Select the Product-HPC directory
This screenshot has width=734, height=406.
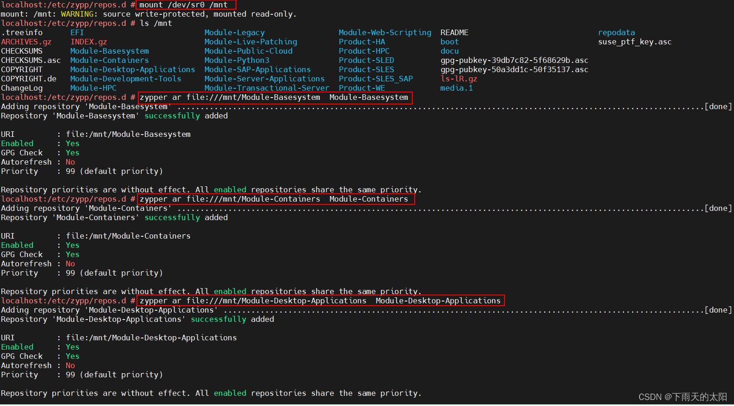click(x=364, y=51)
